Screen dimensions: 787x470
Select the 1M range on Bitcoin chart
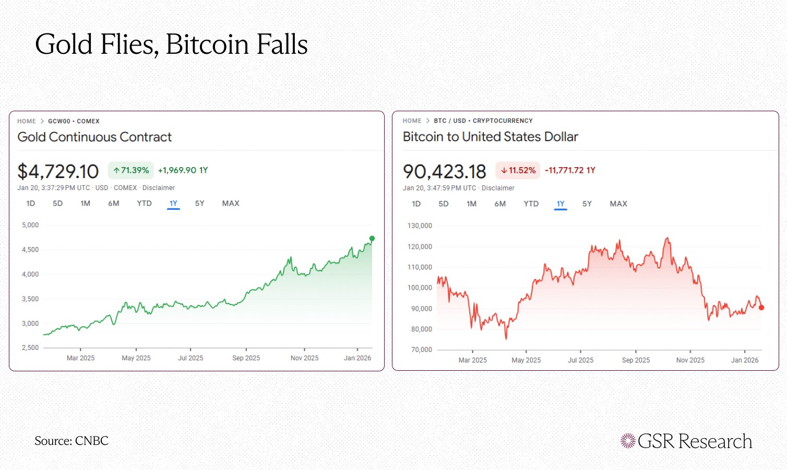coord(471,204)
